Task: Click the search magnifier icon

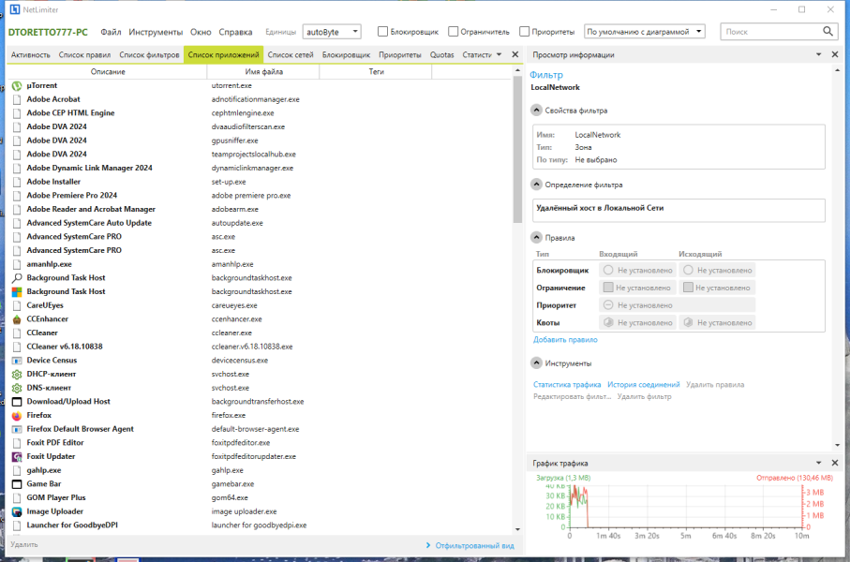Action: (828, 32)
